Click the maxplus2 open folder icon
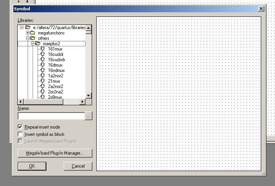This screenshot has height=186, width=275. (38, 43)
